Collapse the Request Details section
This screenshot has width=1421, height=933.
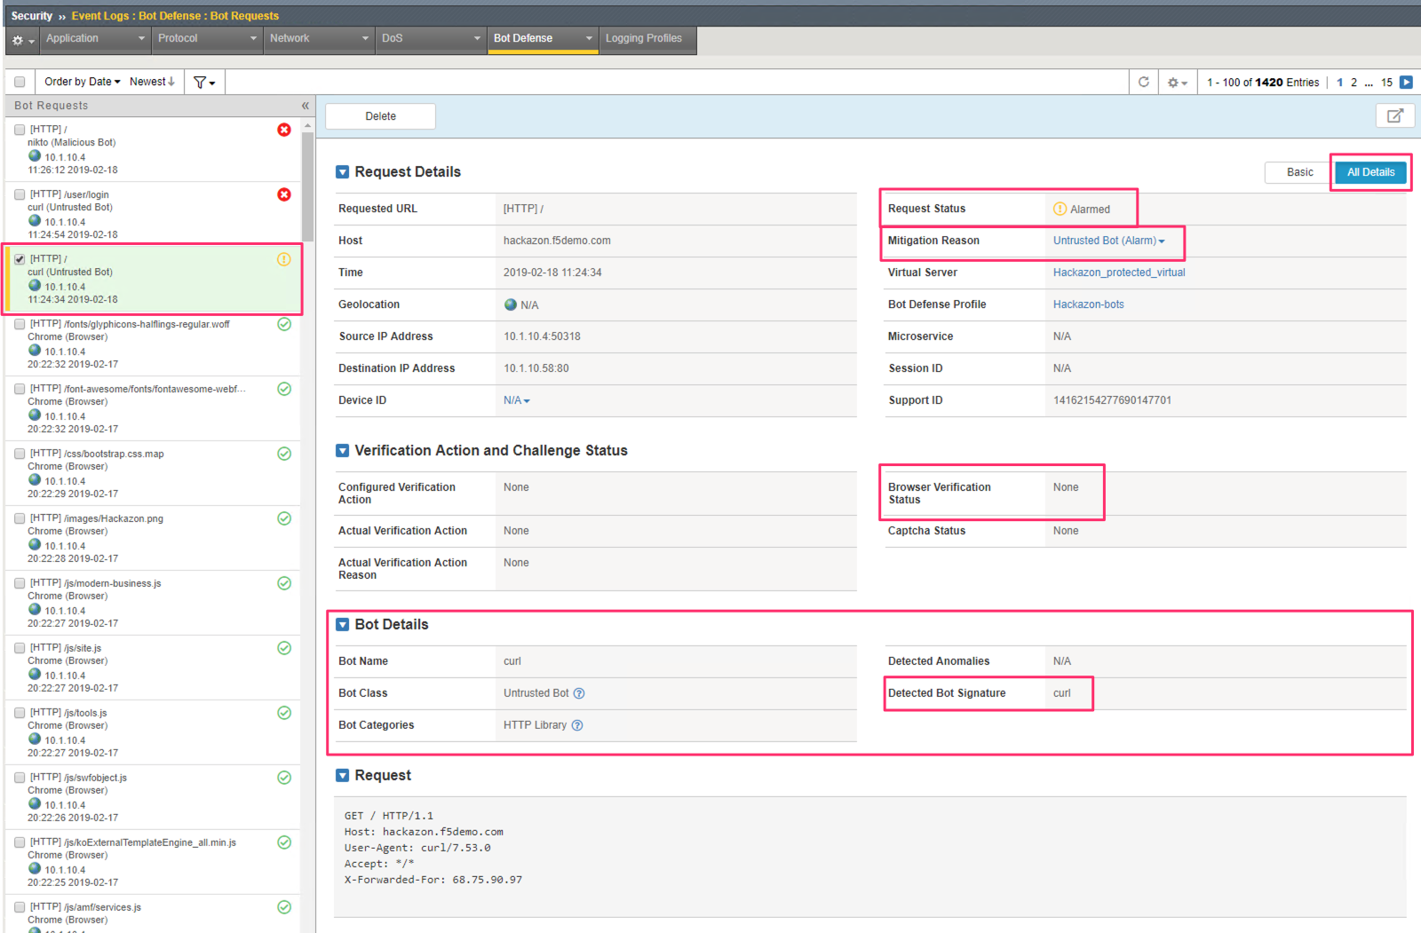(x=343, y=172)
